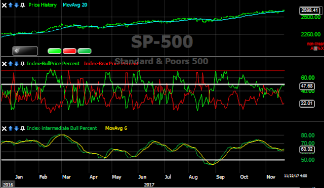The height and width of the screenshot is (188, 324).
Task: Click the 80.00 axis label
Action: point(308,135)
